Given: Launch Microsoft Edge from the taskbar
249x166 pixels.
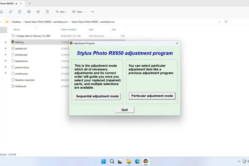Looking at the screenshot, I should (x=137, y=161).
